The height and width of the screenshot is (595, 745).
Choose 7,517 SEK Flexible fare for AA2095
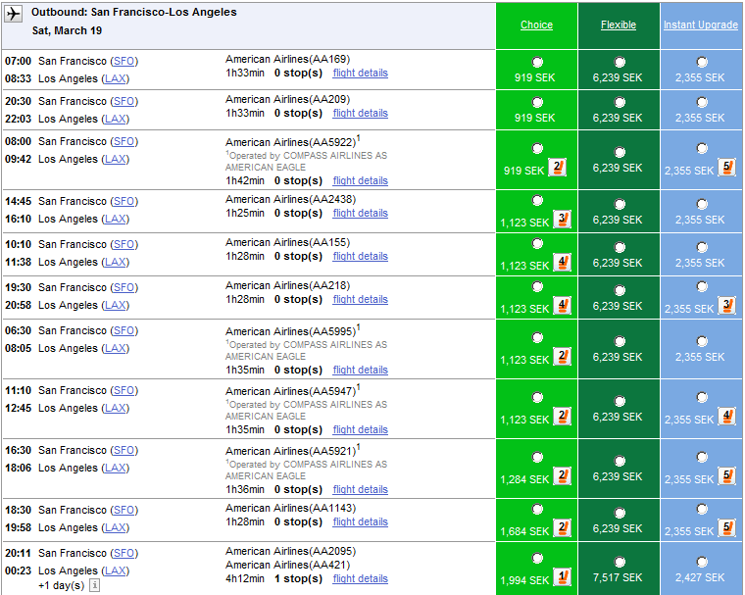(620, 561)
